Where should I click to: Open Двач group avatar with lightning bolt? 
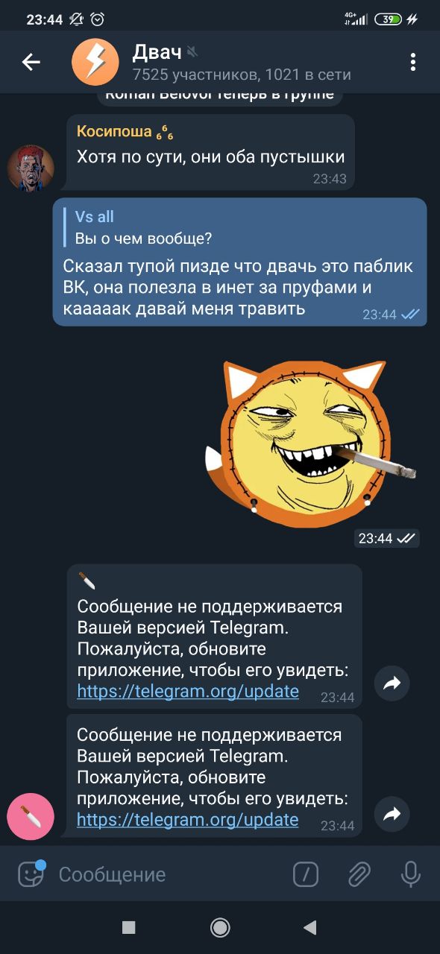pos(95,63)
